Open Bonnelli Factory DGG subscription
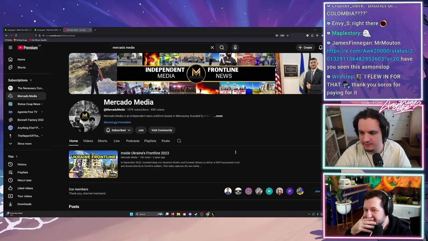 click(x=26, y=120)
